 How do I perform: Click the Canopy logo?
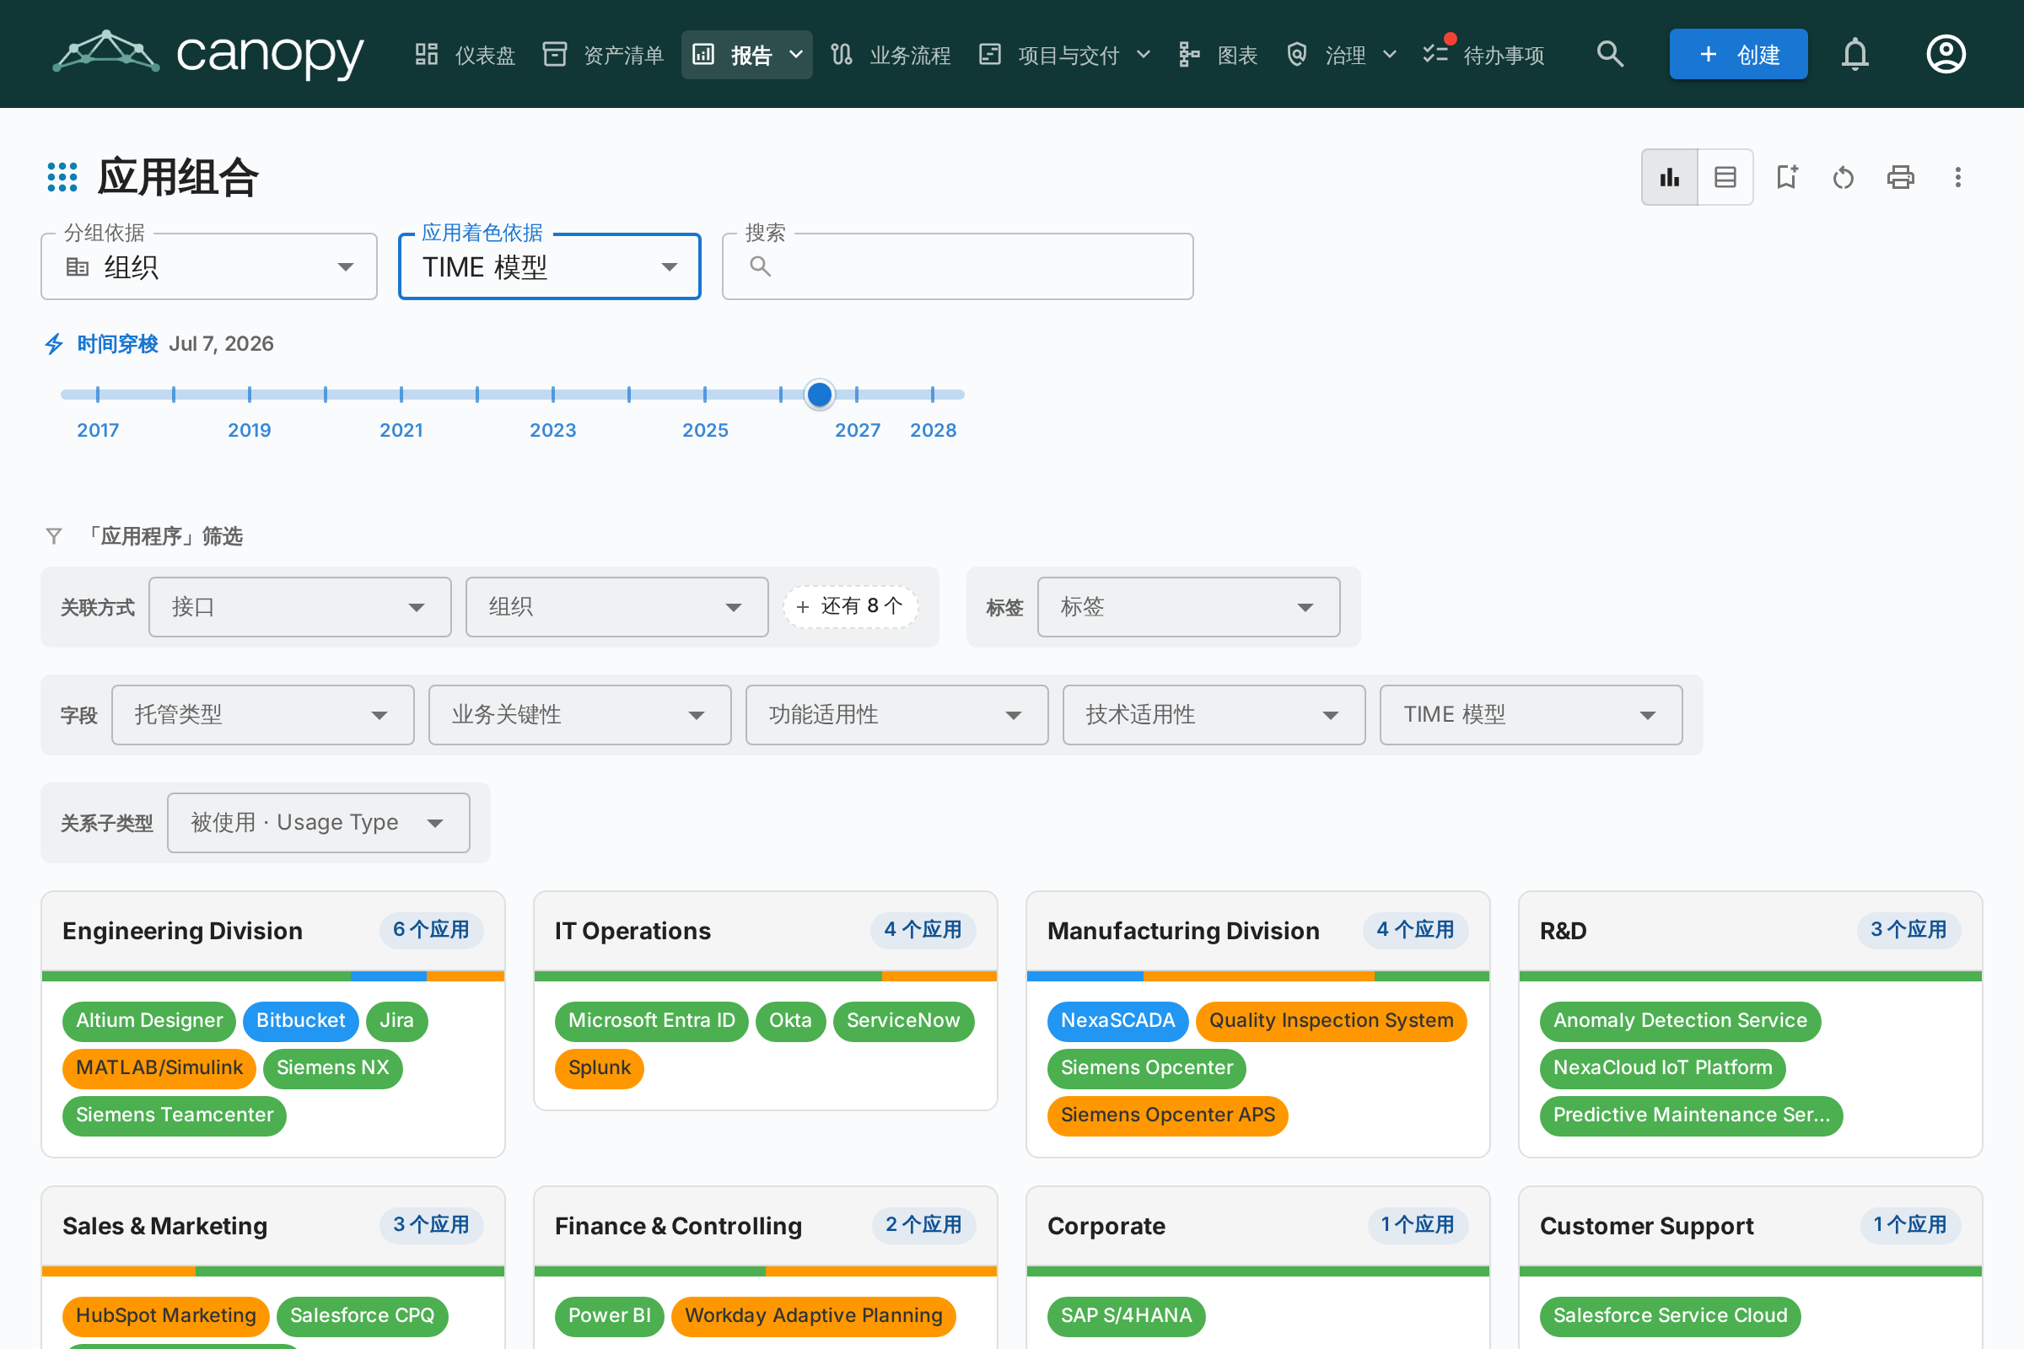point(208,54)
